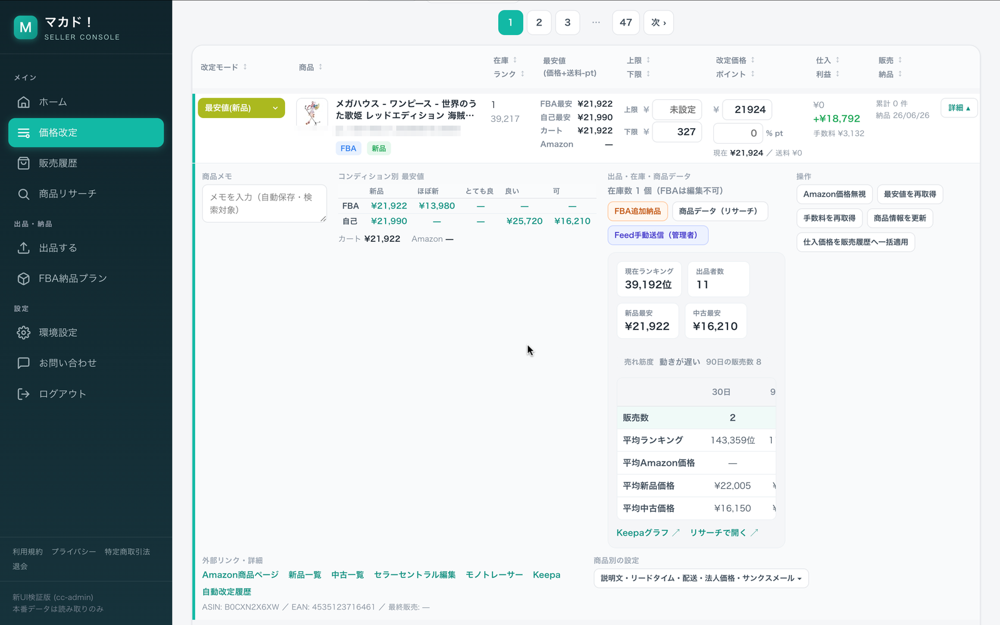Viewport: 1000px width, 625px height.
Task: Open Keepa external link
Action: 546,575
